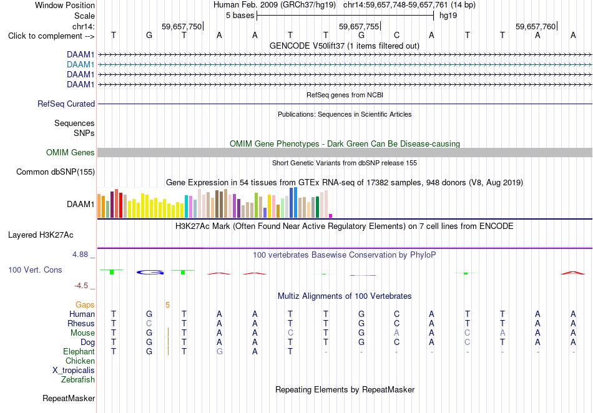The width and height of the screenshot is (593, 413).
Task: Click 'Multiz Alignments of 100 Vertebrates' title
Action: 345,296
